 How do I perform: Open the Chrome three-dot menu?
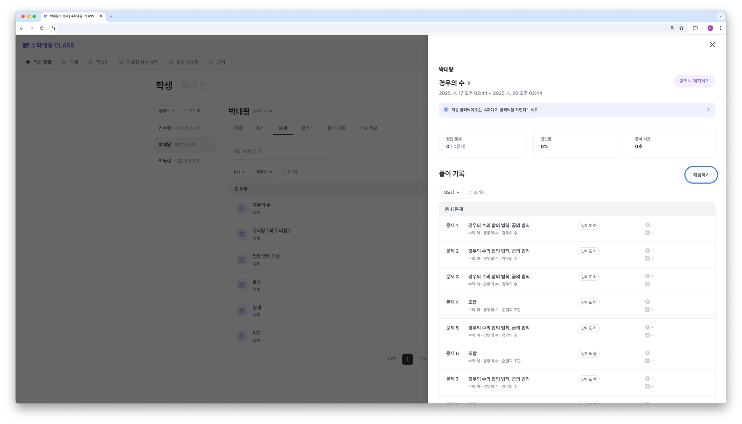(x=720, y=28)
